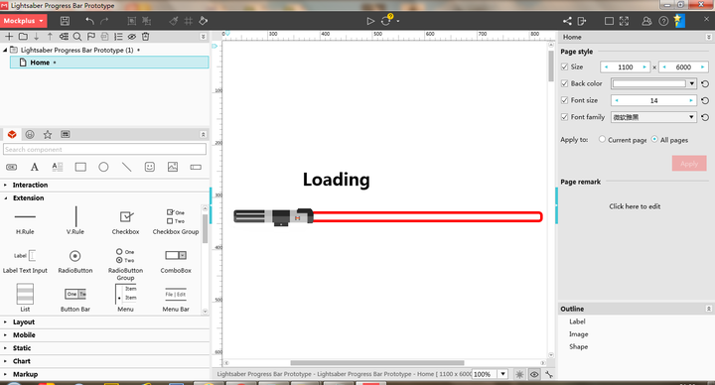Open the search pages magnifier icon

pos(77,37)
